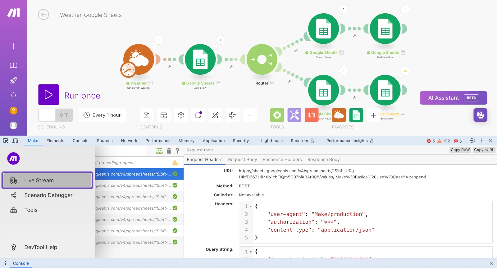Open the purple chat help widget
The image size is (497, 268).
(x=480, y=115)
